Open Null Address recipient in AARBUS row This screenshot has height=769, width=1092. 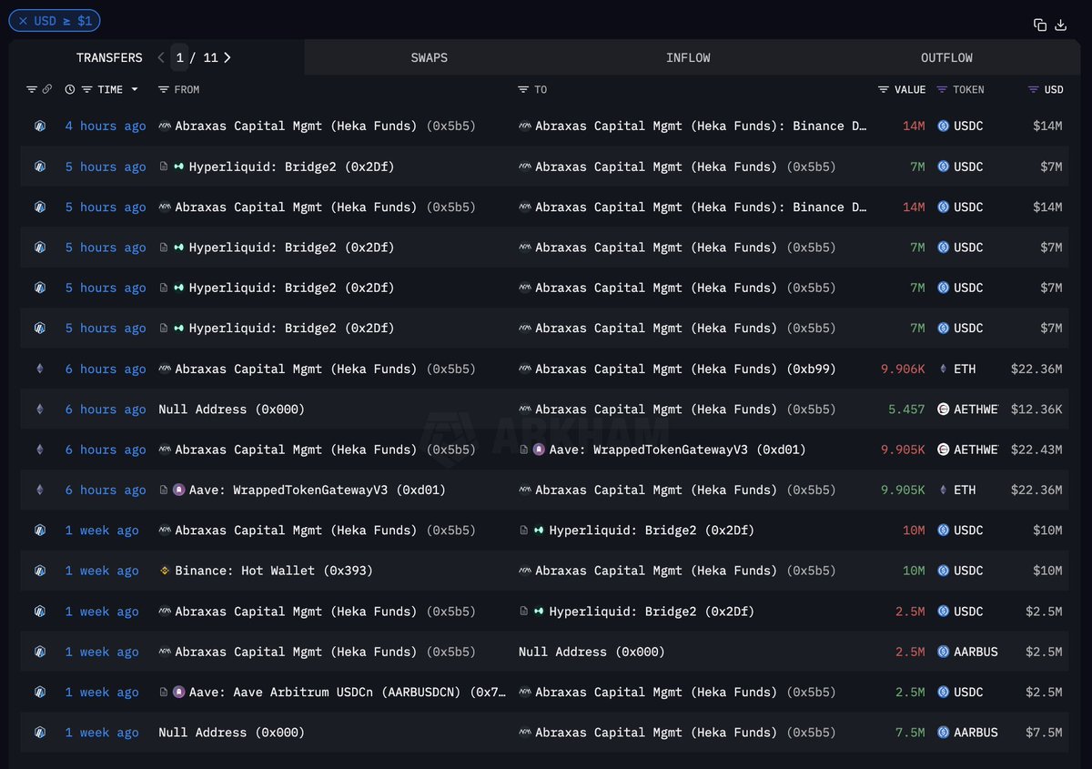coord(591,652)
